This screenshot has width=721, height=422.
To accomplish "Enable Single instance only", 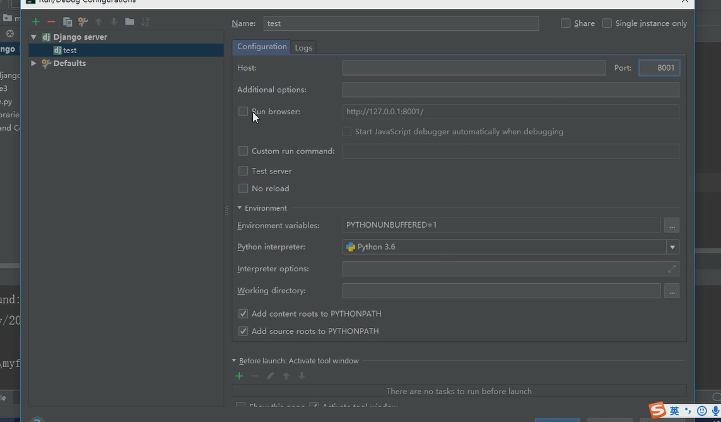I will pos(607,23).
